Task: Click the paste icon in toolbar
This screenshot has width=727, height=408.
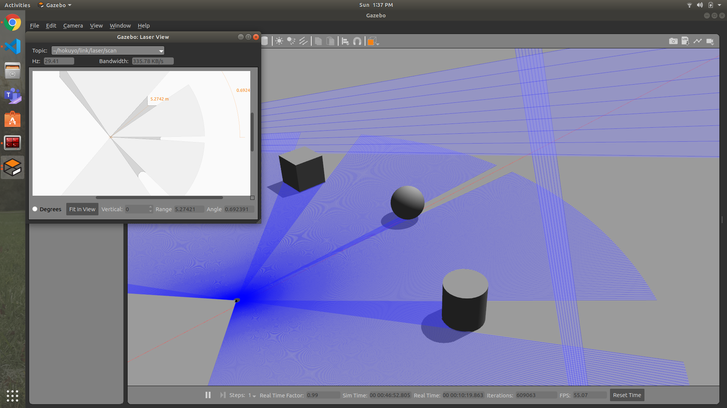Action: (330, 41)
